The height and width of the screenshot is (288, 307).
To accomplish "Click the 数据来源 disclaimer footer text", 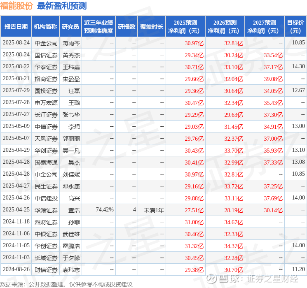I will pyautogui.click(x=66, y=284).
